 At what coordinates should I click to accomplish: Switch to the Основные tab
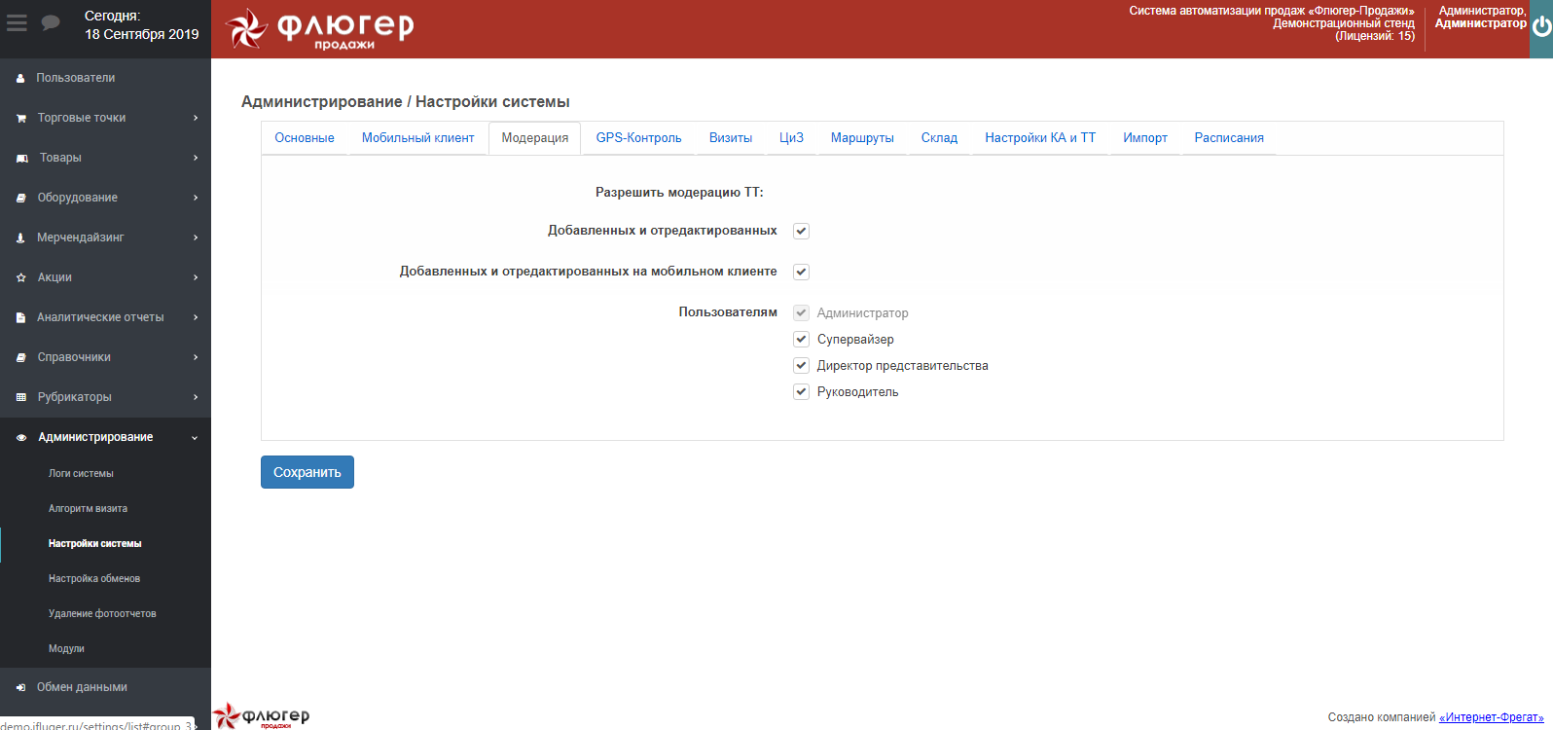[x=305, y=138]
